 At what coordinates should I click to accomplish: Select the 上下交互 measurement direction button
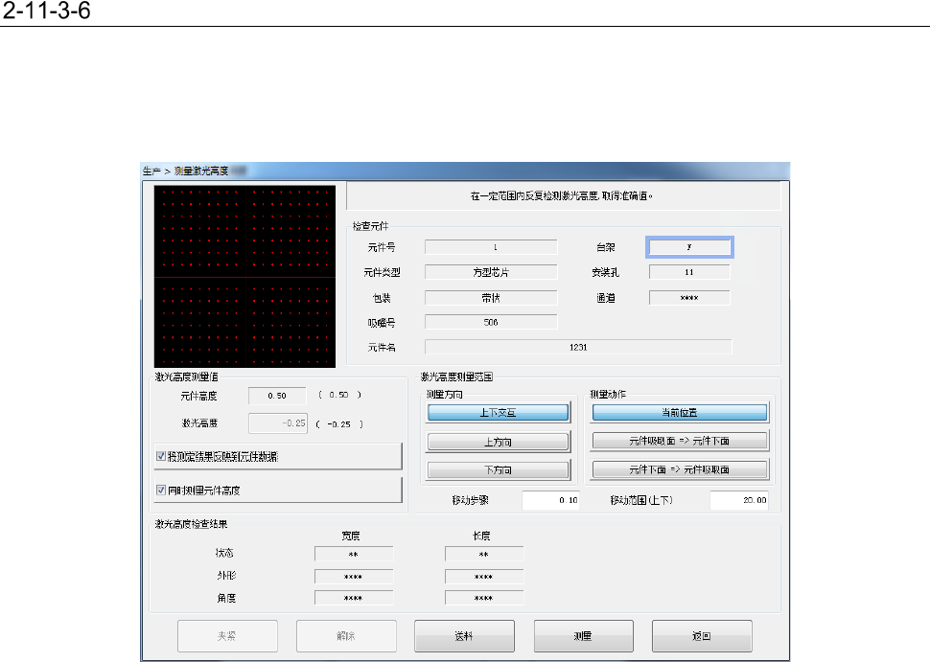click(x=498, y=413)
